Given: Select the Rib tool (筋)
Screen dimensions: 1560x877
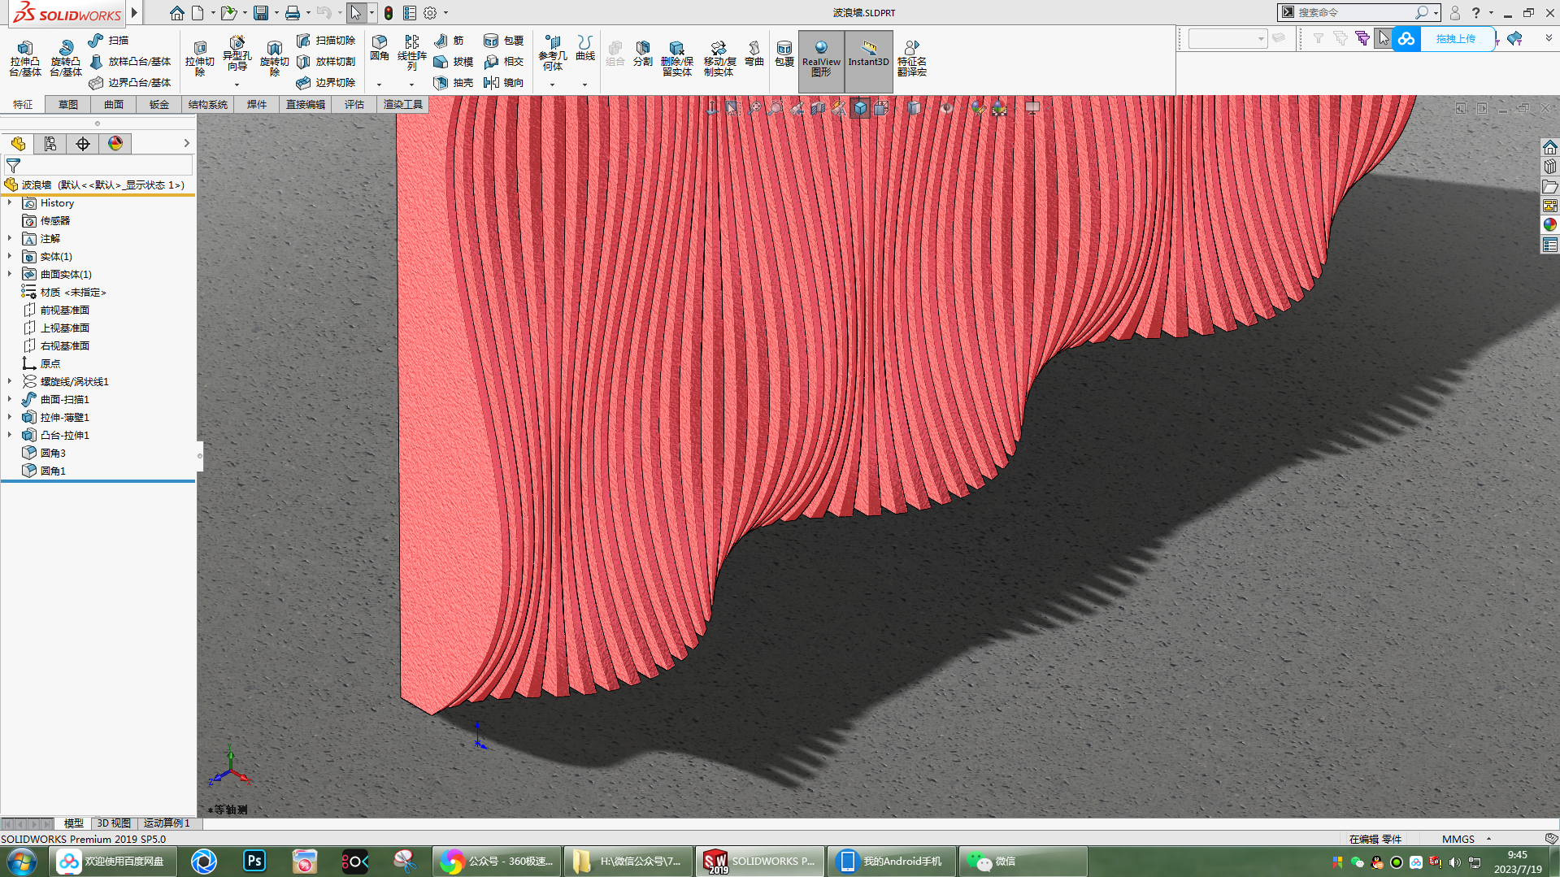Looking at the screenshot, I should pyautogui.click(x=449, y=40).
